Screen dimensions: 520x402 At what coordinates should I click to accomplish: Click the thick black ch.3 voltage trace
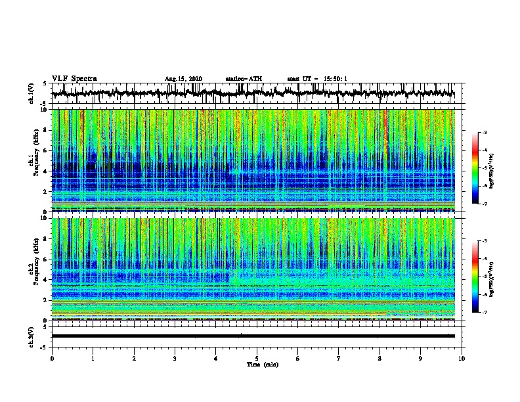[253, 336]
